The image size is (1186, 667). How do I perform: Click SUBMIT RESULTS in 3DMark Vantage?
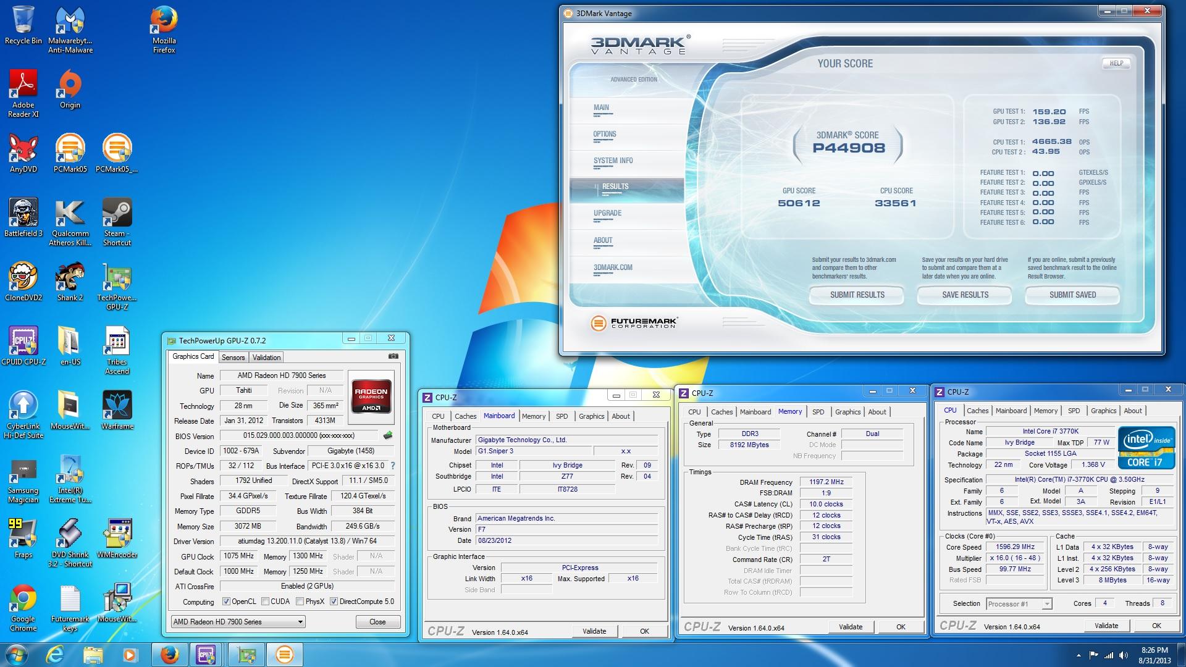point(857,295)
